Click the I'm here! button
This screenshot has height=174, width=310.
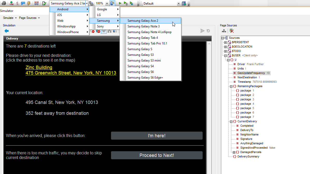coord(157,136)
